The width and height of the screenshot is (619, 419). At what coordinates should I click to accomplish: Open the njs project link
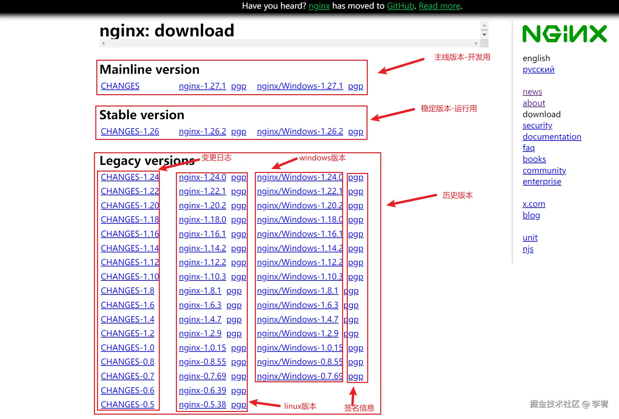[x=528, y=249]
